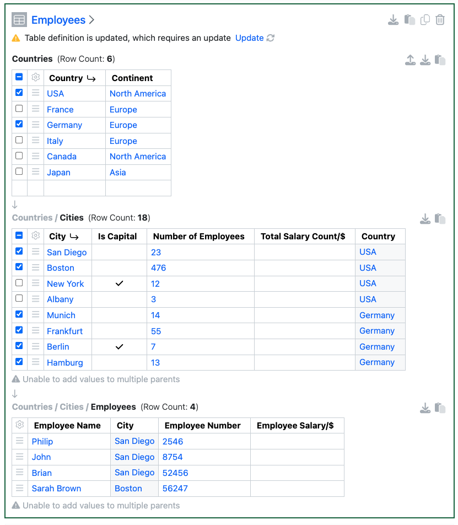Image resolution: width=458 pixels, height=525 pixels.
Task: Click the download icon in Employees header
Action: point(393,20)
